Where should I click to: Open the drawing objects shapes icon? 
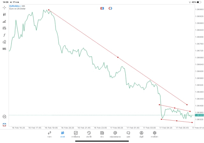point(4,42)
